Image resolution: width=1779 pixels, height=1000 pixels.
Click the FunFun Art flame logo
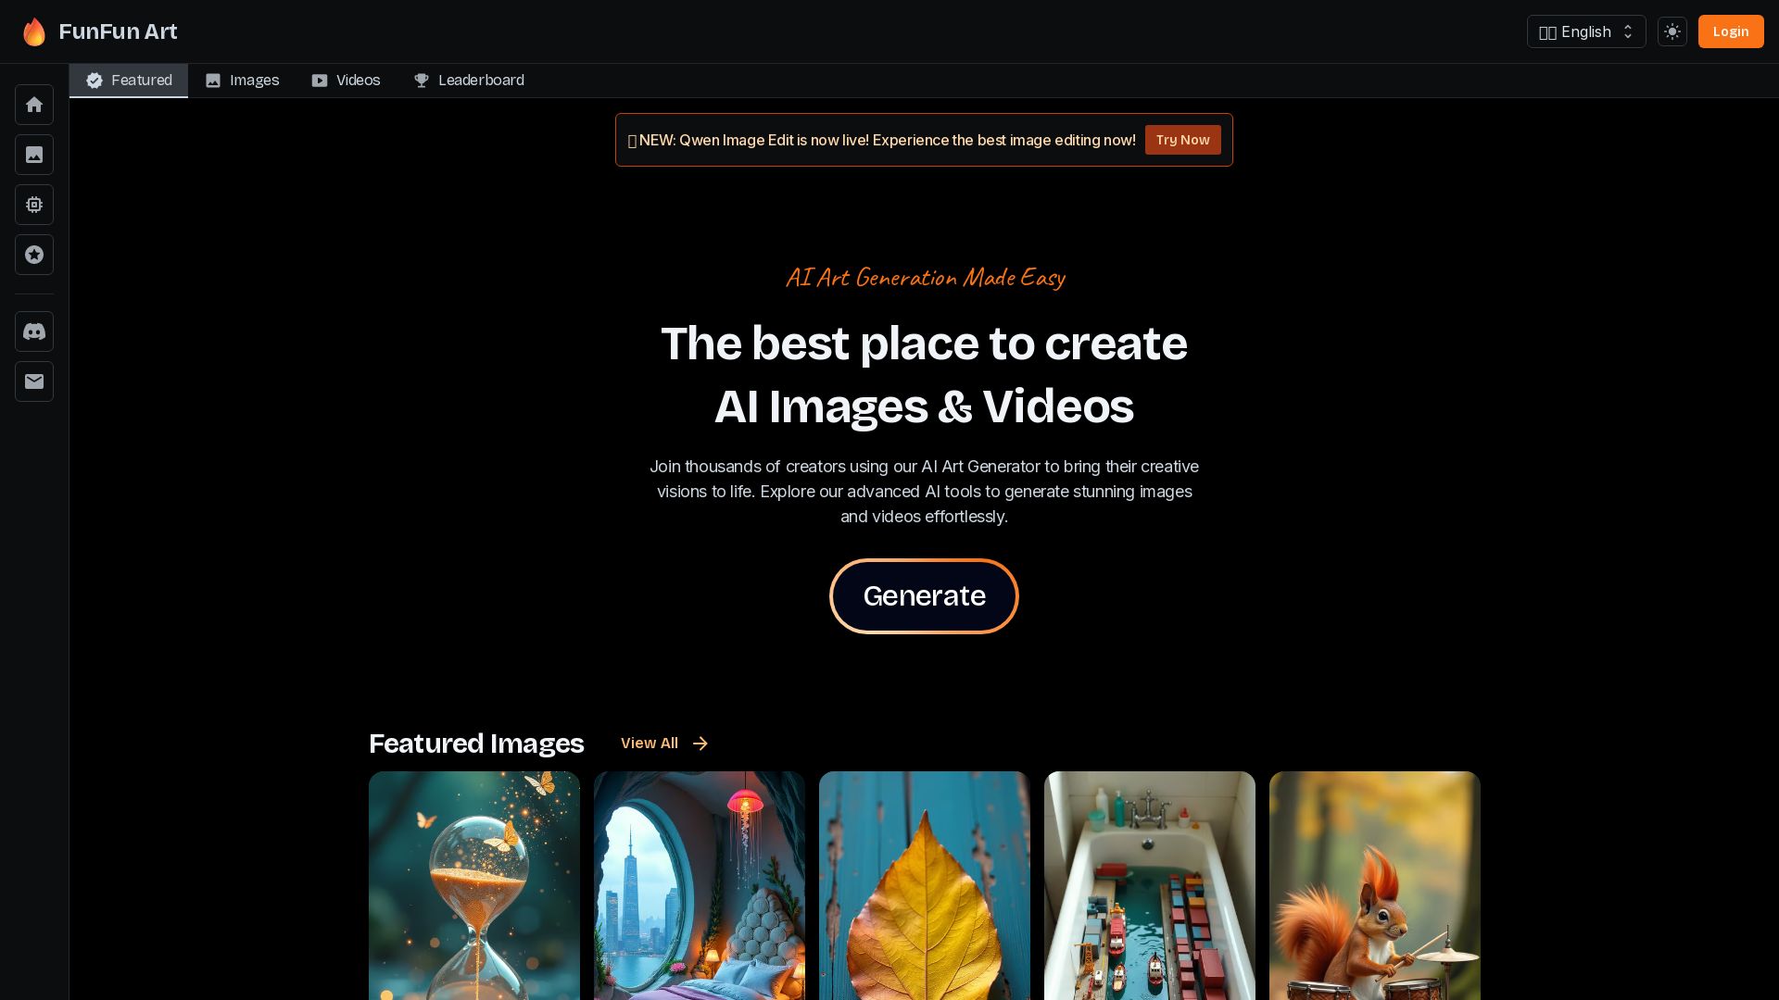click(x=34, y=31)
